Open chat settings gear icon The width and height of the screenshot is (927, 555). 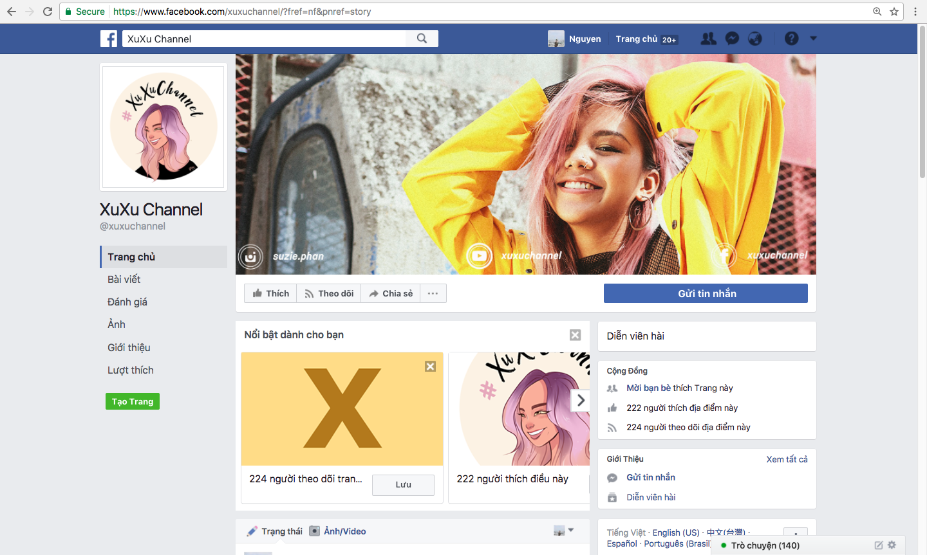pos(892,545)
